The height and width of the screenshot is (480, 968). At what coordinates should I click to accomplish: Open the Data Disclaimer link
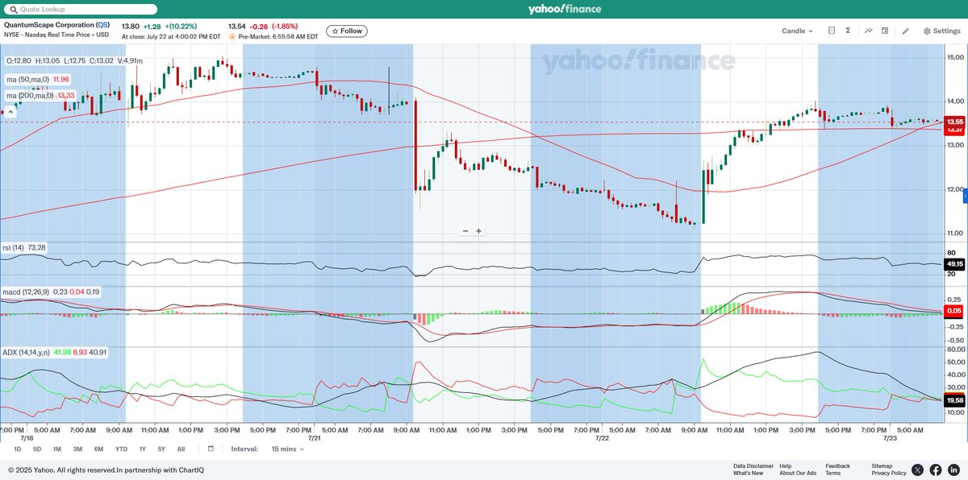pos(753,466)
